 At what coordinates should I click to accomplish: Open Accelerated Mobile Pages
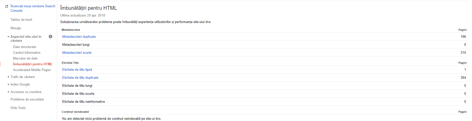tap(32, 70)
